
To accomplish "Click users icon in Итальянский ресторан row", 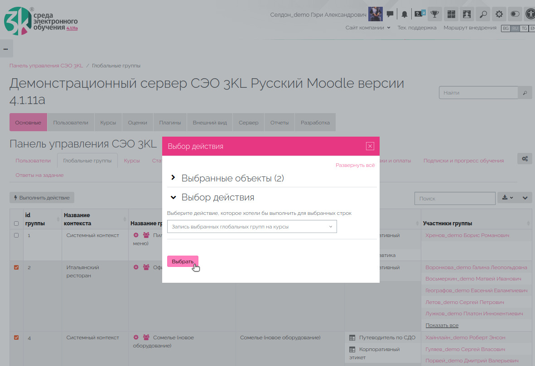I will click(x=146, y=267).
